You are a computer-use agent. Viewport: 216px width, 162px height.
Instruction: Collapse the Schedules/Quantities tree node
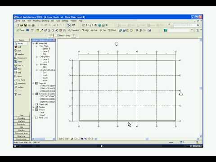tap(34, 94)
